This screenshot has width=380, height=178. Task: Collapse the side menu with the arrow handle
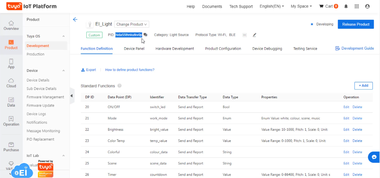pyautogui.click(x=72, y=96)
